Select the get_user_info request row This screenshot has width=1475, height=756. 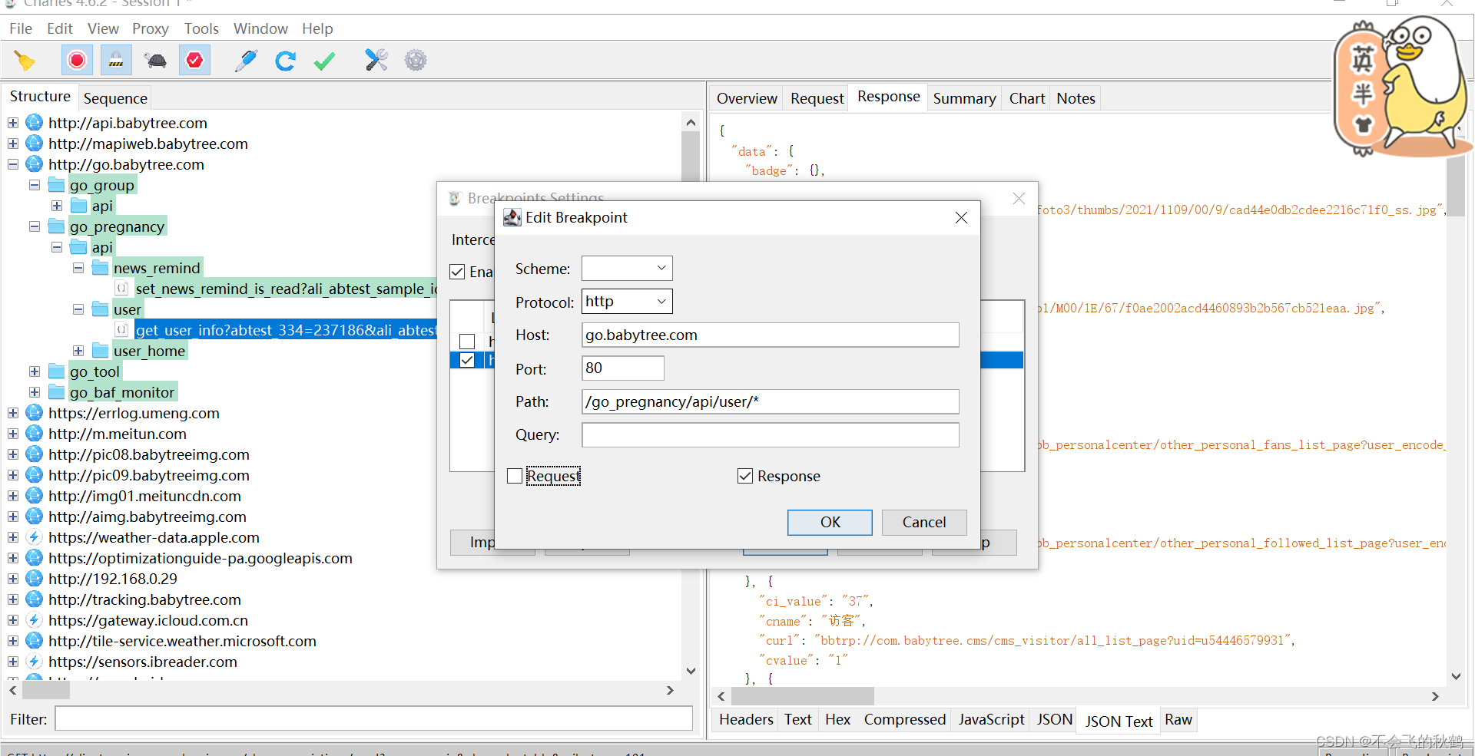(x=286, y=330)
